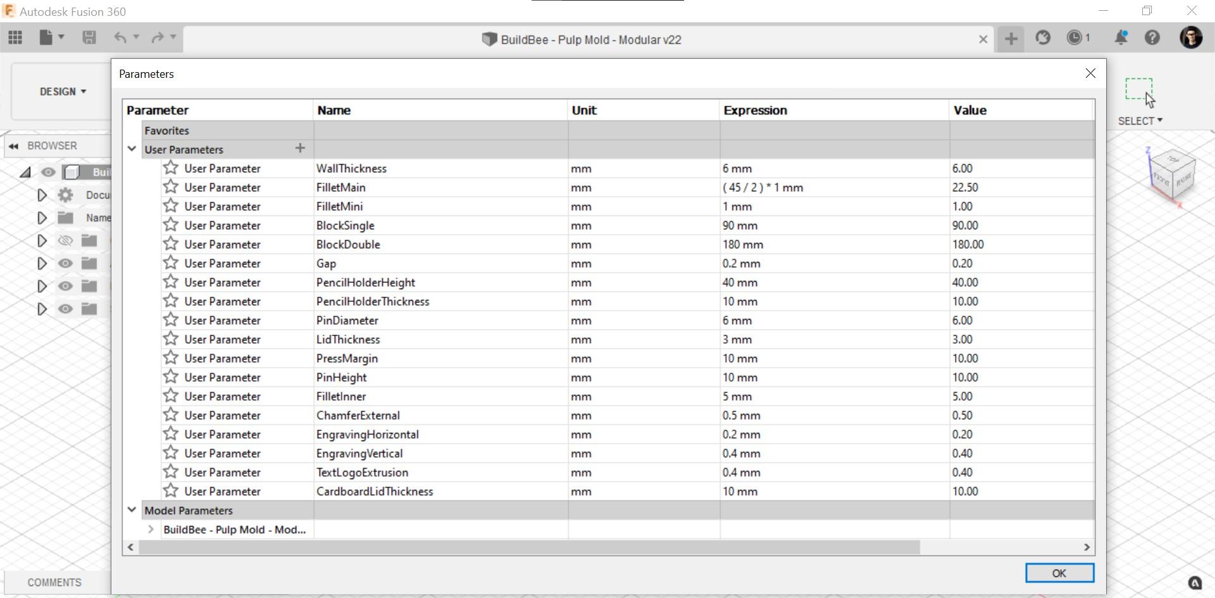Edit the WallThickness expression 6 mm
The width and height of the screenshot is (1215, 598).
click(834, 168)
